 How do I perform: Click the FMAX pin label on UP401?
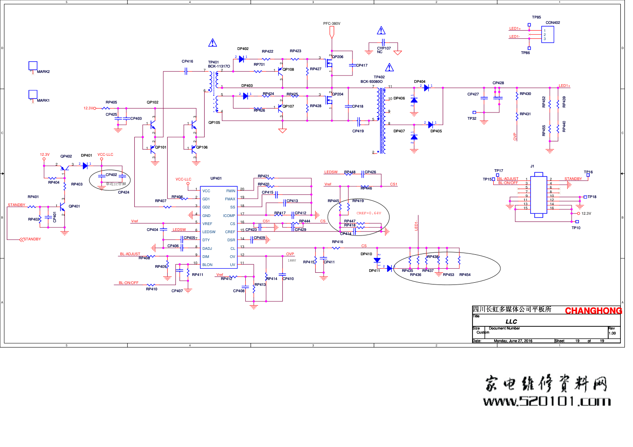click(x=230, y=199)
